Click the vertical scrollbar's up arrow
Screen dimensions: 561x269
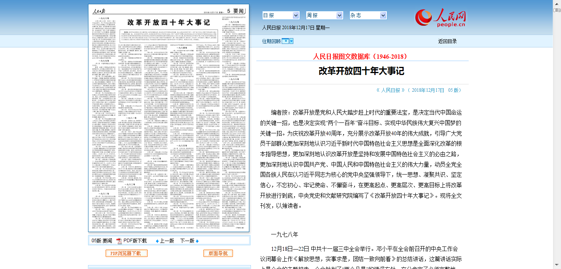(557, 3)
